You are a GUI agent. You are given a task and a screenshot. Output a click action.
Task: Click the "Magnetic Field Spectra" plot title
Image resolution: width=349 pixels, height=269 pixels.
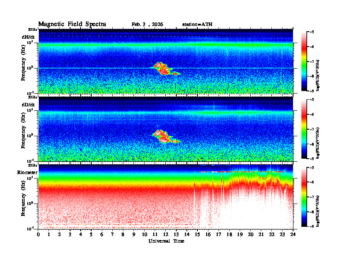tap(72, 24)
